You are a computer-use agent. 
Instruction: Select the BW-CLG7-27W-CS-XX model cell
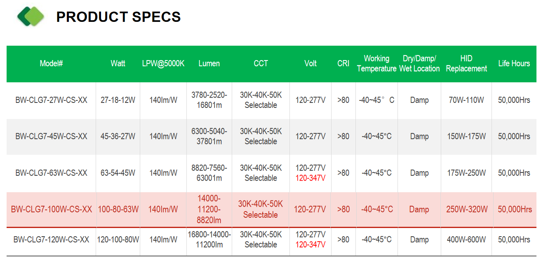click(x=51, y=100)
